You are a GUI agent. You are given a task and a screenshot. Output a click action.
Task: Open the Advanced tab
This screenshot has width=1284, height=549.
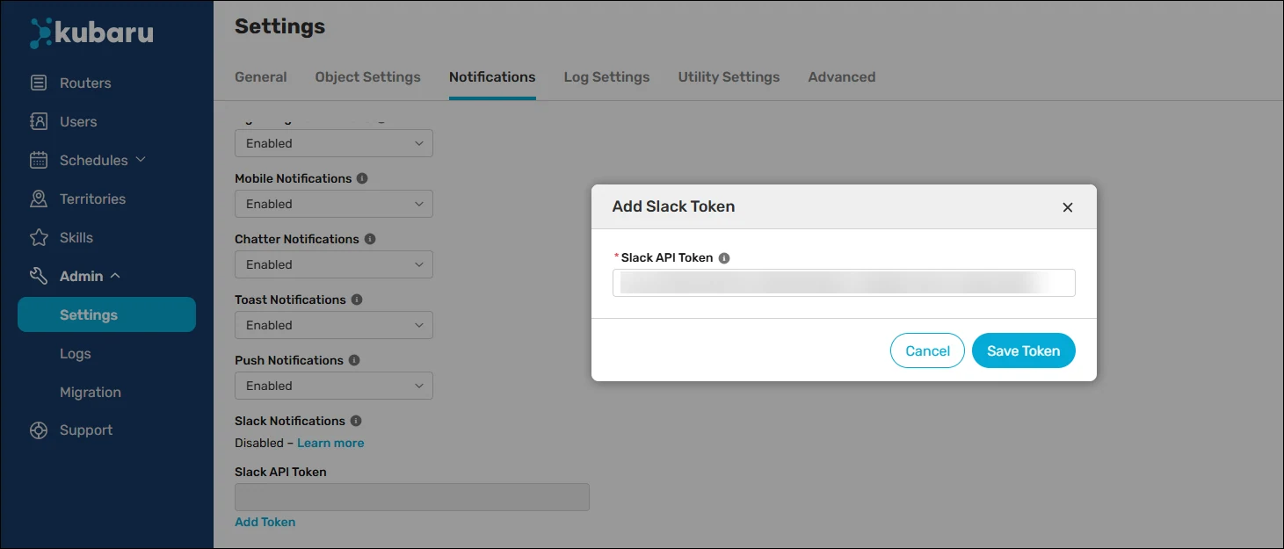(x=842, y=77)
